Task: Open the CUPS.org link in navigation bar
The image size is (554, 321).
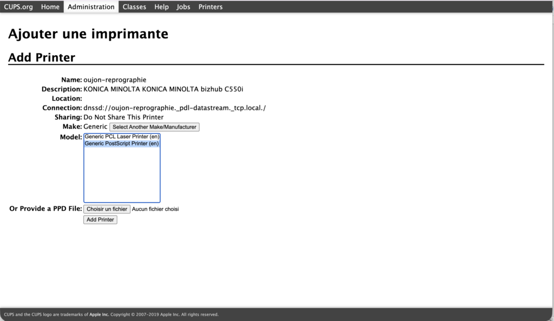Action: [x=18, y=7]
